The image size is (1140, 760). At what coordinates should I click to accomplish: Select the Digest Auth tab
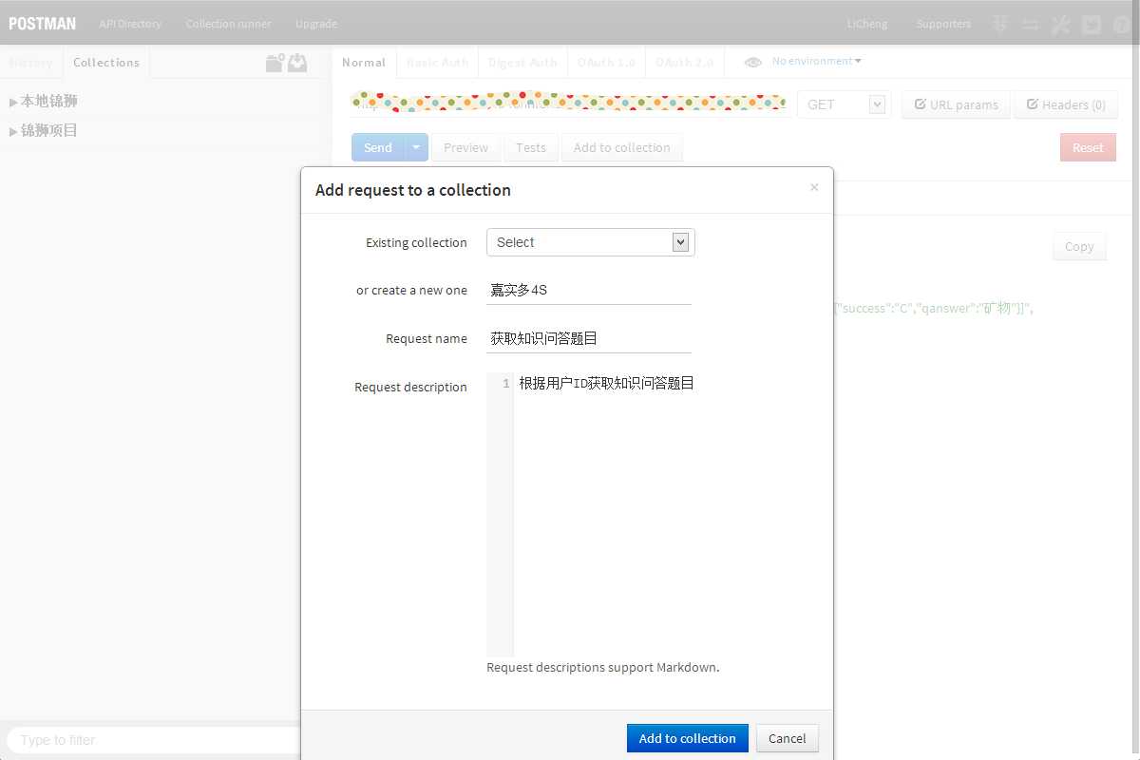point(522,63)
